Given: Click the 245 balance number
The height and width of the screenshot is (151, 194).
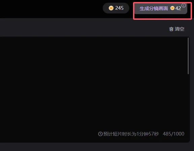Looking at the screenshot, I should [x=119, y=8].
